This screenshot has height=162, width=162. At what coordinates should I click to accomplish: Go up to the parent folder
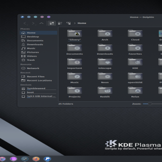pyautogui.click(x=41, y=23)
